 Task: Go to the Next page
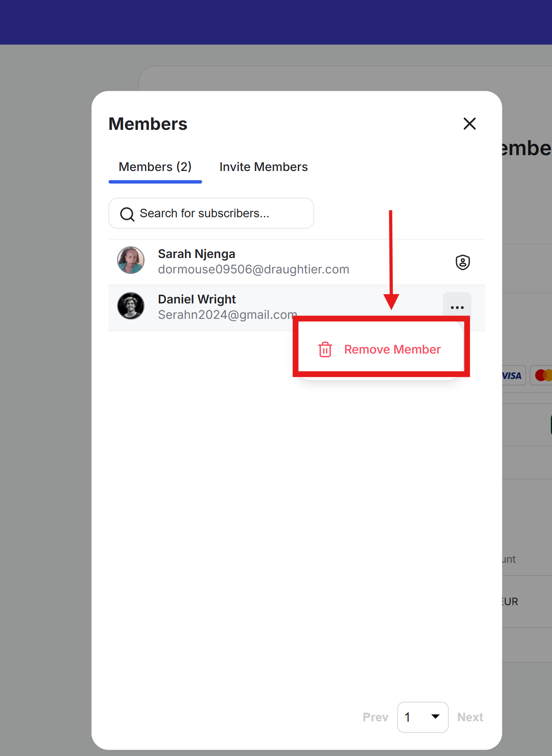(470, 717)
